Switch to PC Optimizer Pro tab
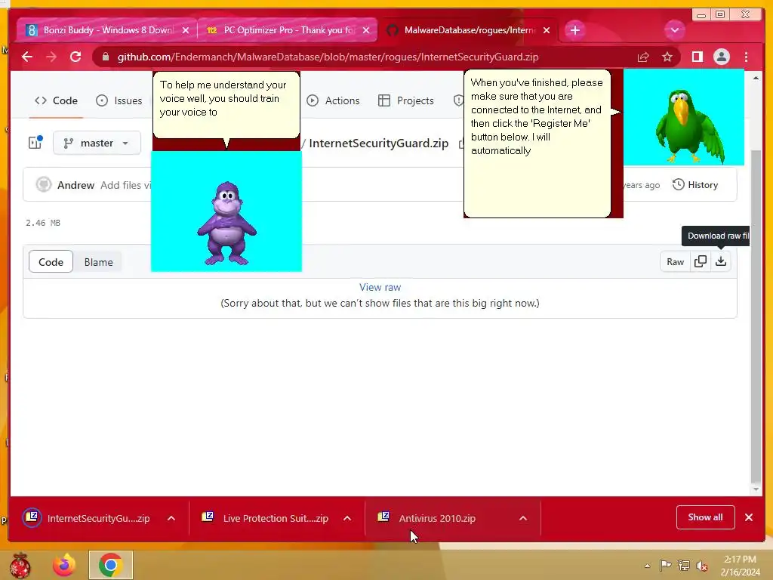The width and height of the screenshot is (773, 580). point(288,30)
